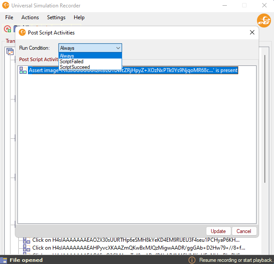Click the Post Script Activities dialog title icon
The height and width of the screenshot is (264, 274).
23,32
